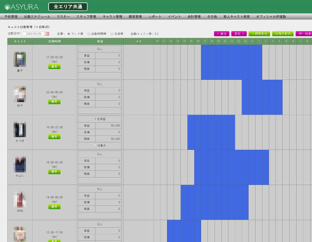The height and width of the screenshot is (242, 312).
Task: Click the edit button under 22:00-05:00
Action: pos(54,102)
